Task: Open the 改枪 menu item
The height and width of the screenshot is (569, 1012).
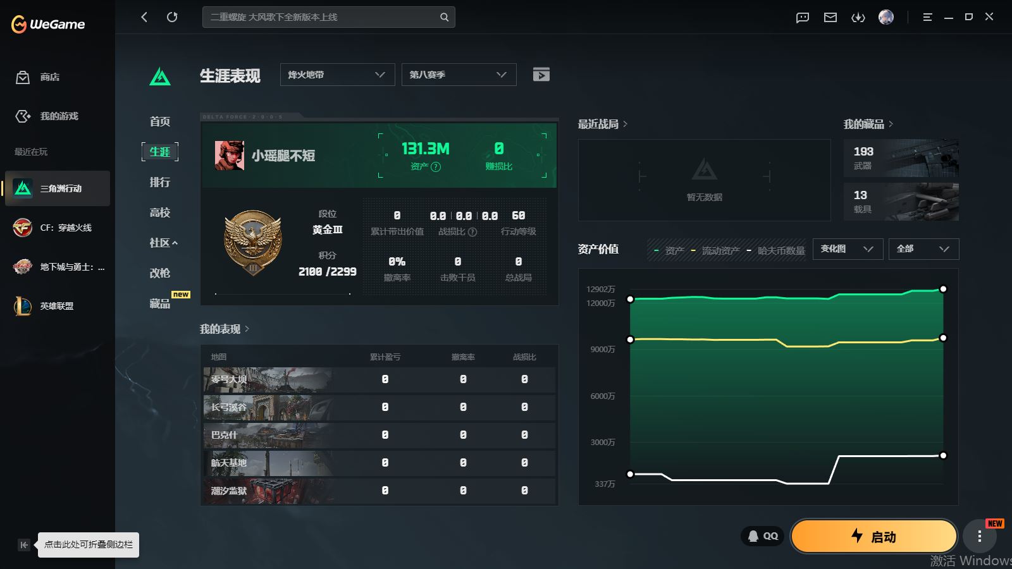Action: (159, 273)
